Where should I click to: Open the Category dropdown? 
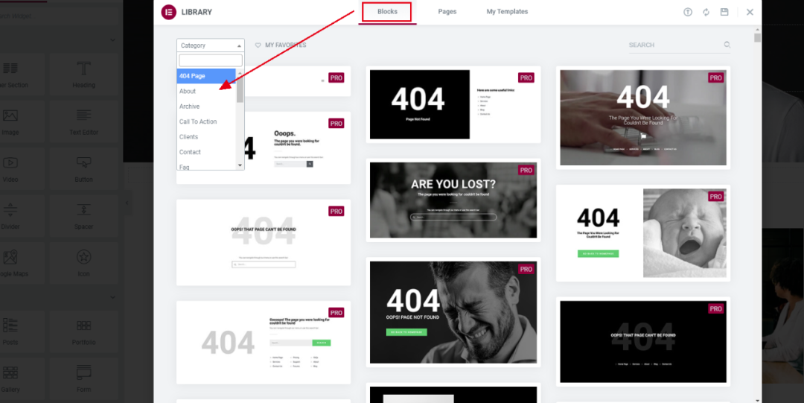tap(210, 45)
